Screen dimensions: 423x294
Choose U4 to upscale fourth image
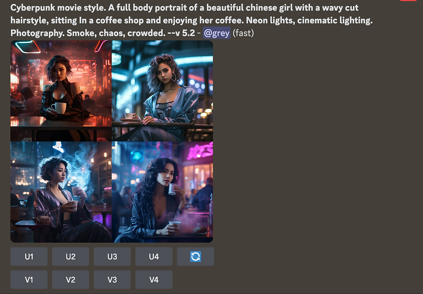[154, 256]
